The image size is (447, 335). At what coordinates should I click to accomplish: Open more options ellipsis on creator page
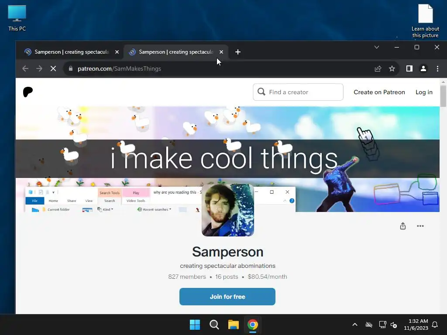(420, 226)
